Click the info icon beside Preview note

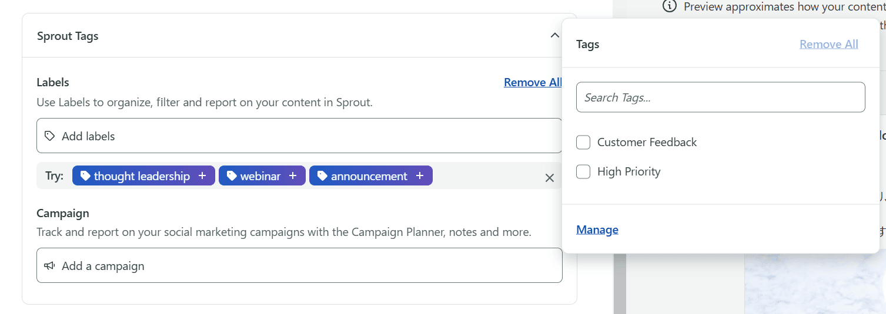pyautogui.click(x=669, y=6)
